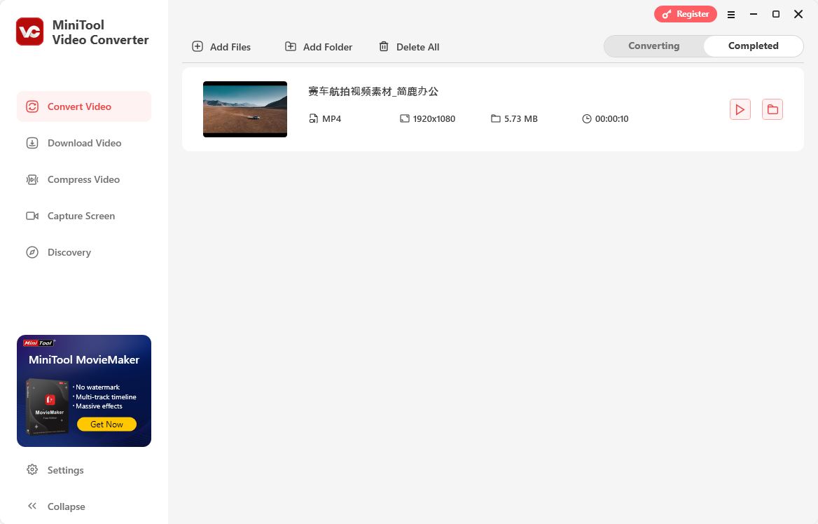
Task: Click the MiniTool MovieMaker banner title
Action: click(x=84, y=360)
